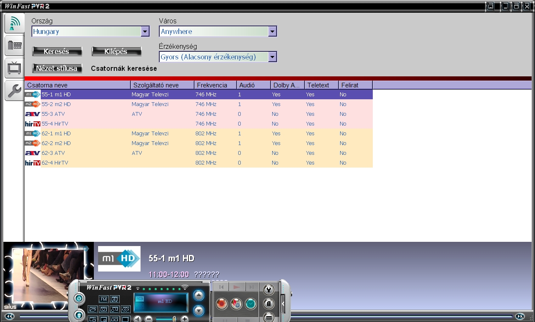The image size is (535, 322).
Task: Select channel row 55-3 ATV
Action: 199,114
